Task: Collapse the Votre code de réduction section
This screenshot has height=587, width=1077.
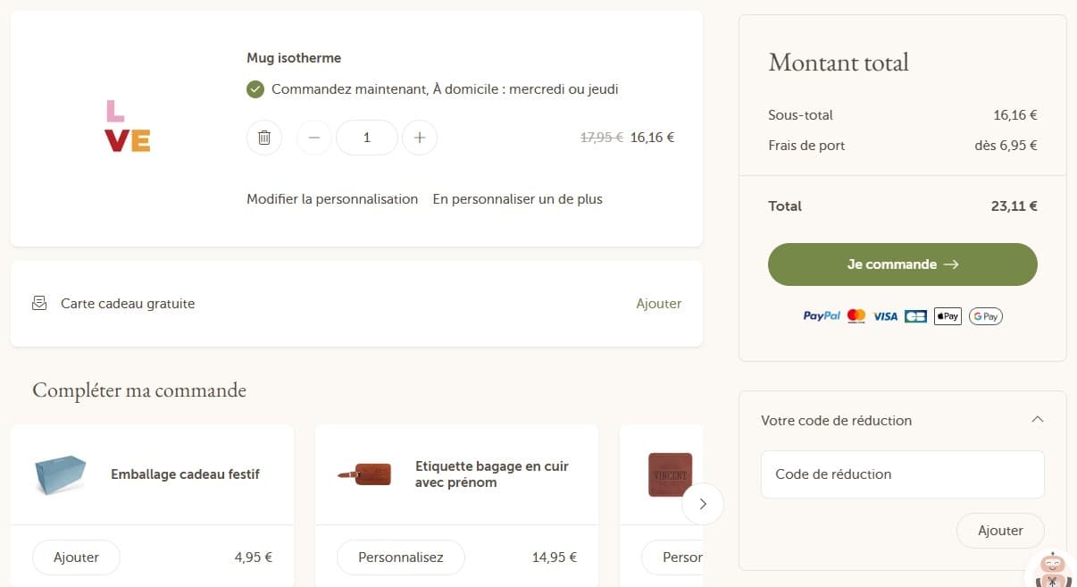Action: tap(1037, 419)
